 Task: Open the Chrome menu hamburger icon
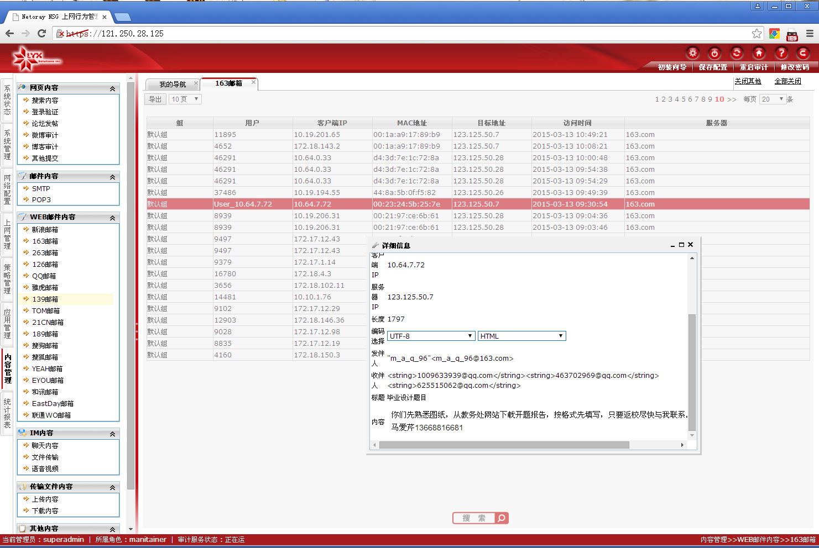point(810,34)
